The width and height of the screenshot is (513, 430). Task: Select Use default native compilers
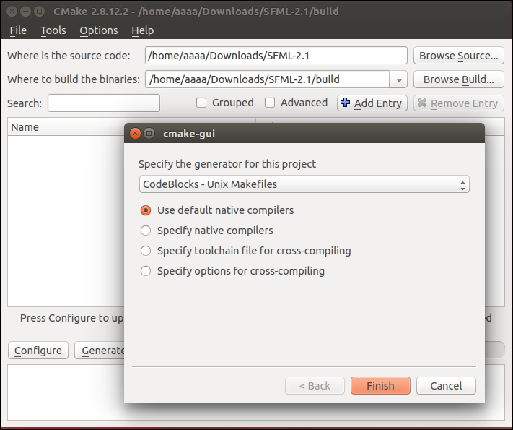[146, 210]
